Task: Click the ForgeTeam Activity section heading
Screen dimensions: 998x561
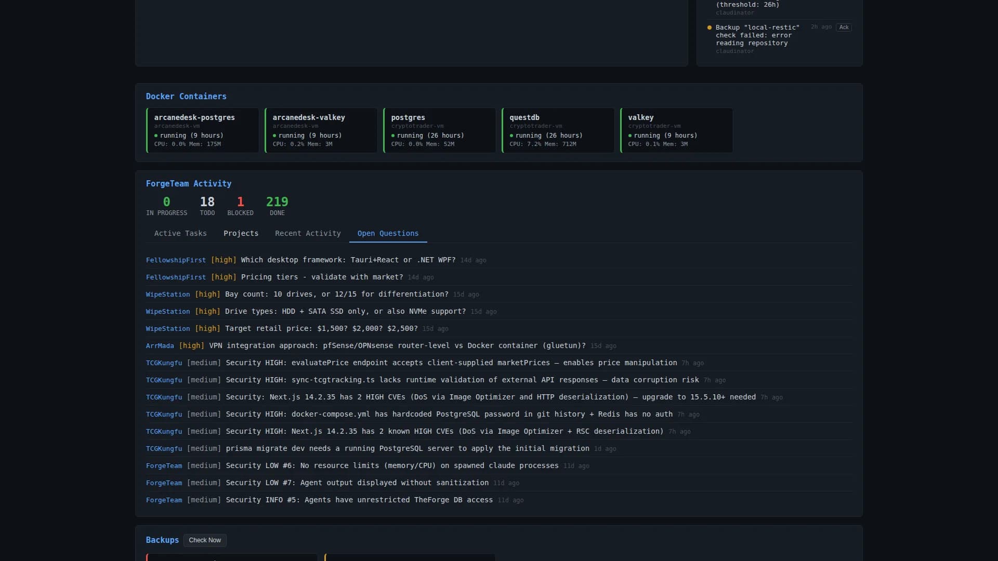Action: point(189,183)
